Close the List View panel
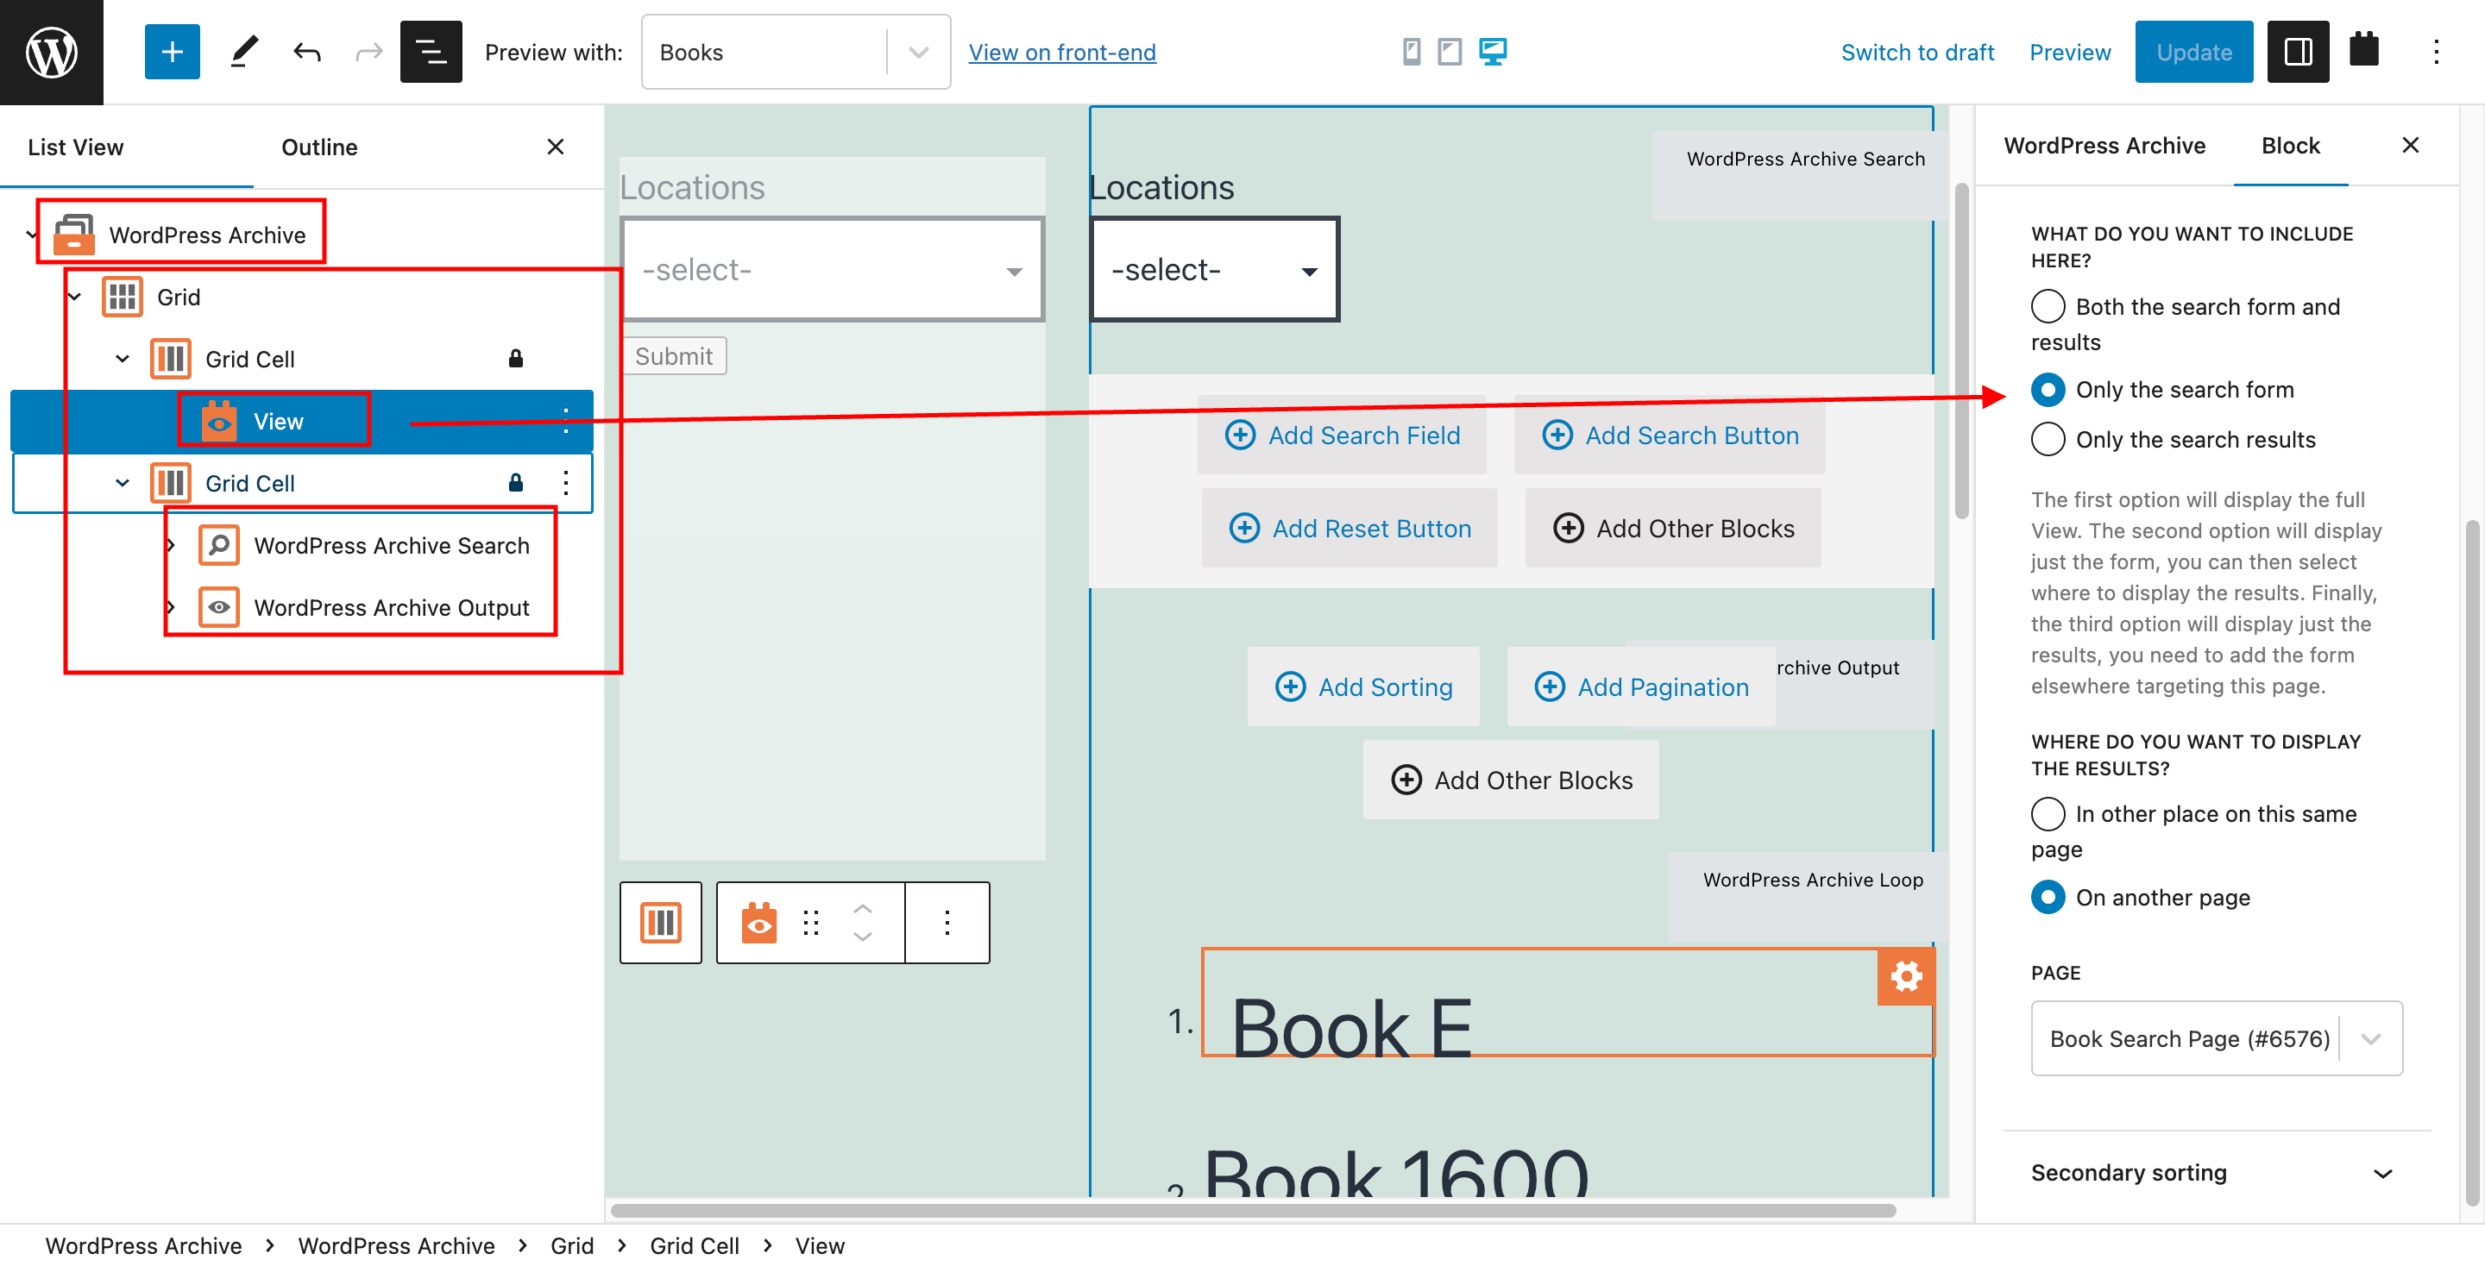This screenshot has width=2485, height=1266. 556,147
